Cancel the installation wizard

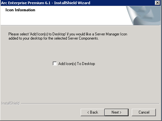click(144, 112)
